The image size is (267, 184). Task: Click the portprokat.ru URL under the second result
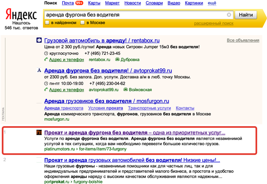point(57,182)
